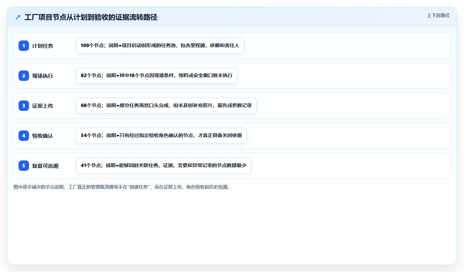This screenshot has width=464, height=272.
Task: Click the step 5 number badge
Action: tap(24, 166)
